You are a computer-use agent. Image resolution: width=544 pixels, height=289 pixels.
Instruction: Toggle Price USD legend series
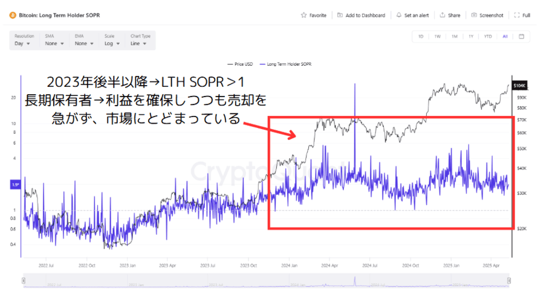coord(240,64)
